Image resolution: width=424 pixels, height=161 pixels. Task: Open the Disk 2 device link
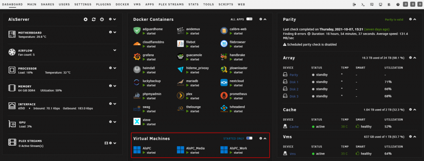294,89
